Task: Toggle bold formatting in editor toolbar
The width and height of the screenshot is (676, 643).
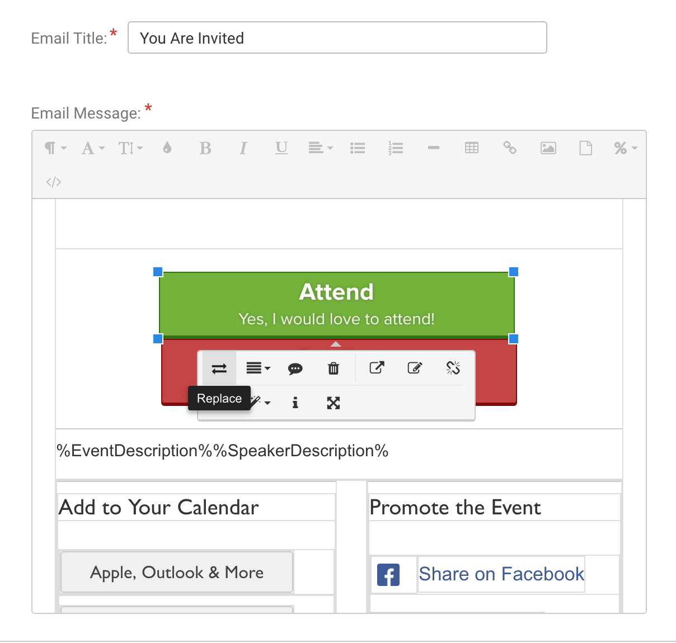Action: click(x=205, y=148)
